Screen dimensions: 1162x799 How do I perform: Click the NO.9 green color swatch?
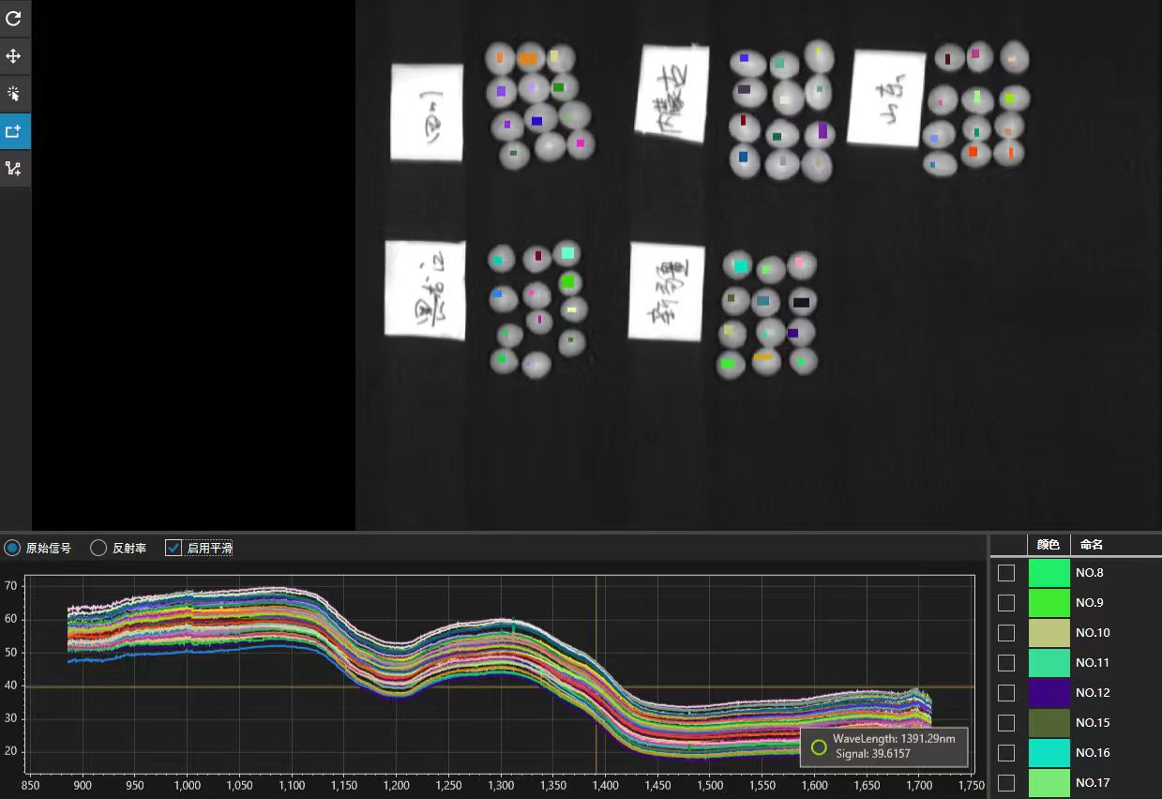point(1049,603)
